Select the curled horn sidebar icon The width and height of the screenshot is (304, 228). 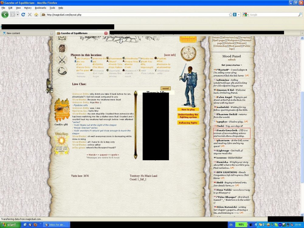62,71
